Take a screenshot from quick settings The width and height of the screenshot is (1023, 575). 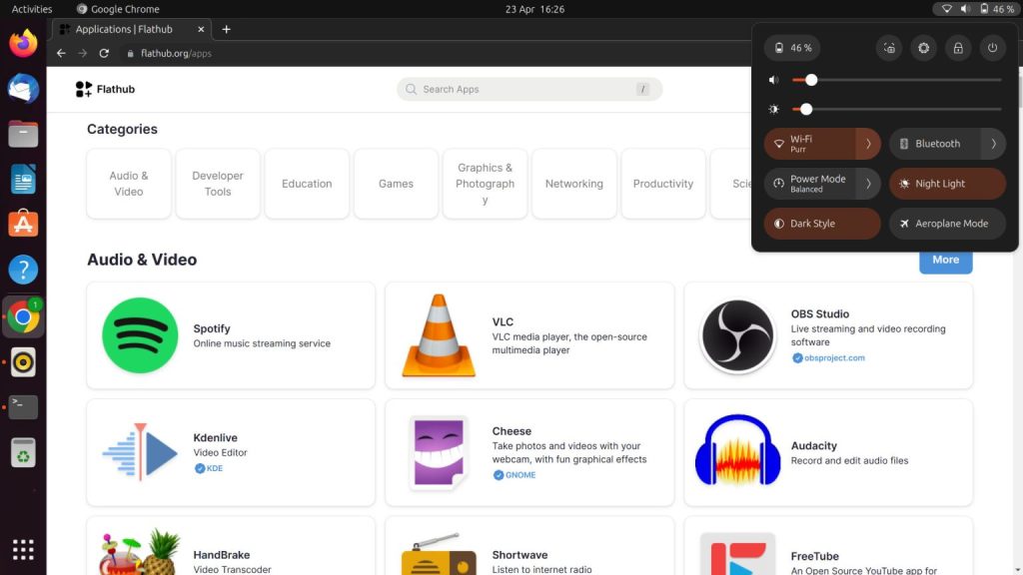pyautogui.click(x=889, y=48)
